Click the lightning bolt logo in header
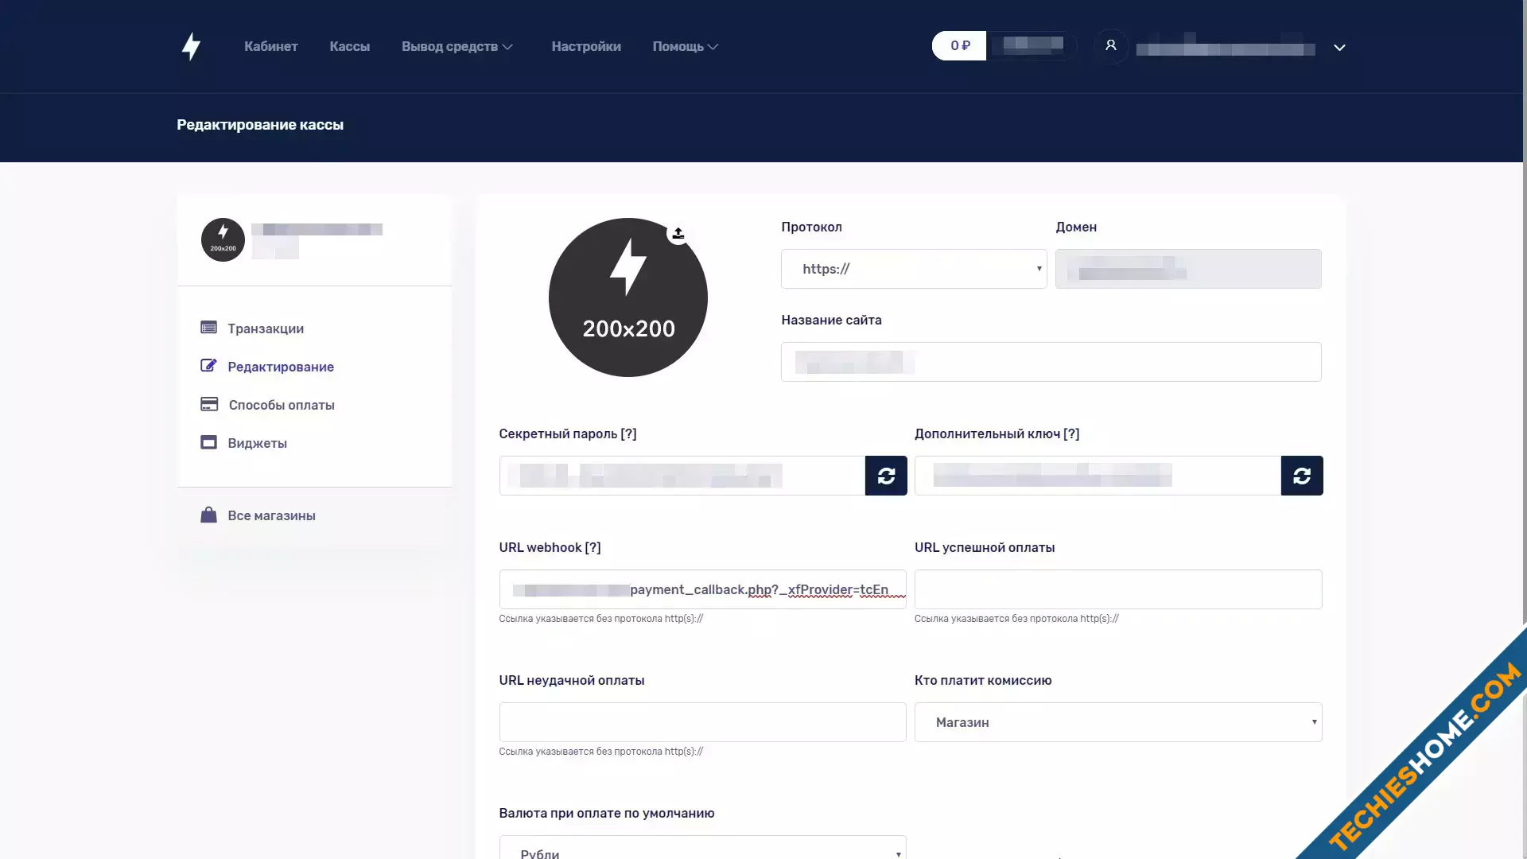This screenshot has width=1527, height=859. tap(191, 47)
